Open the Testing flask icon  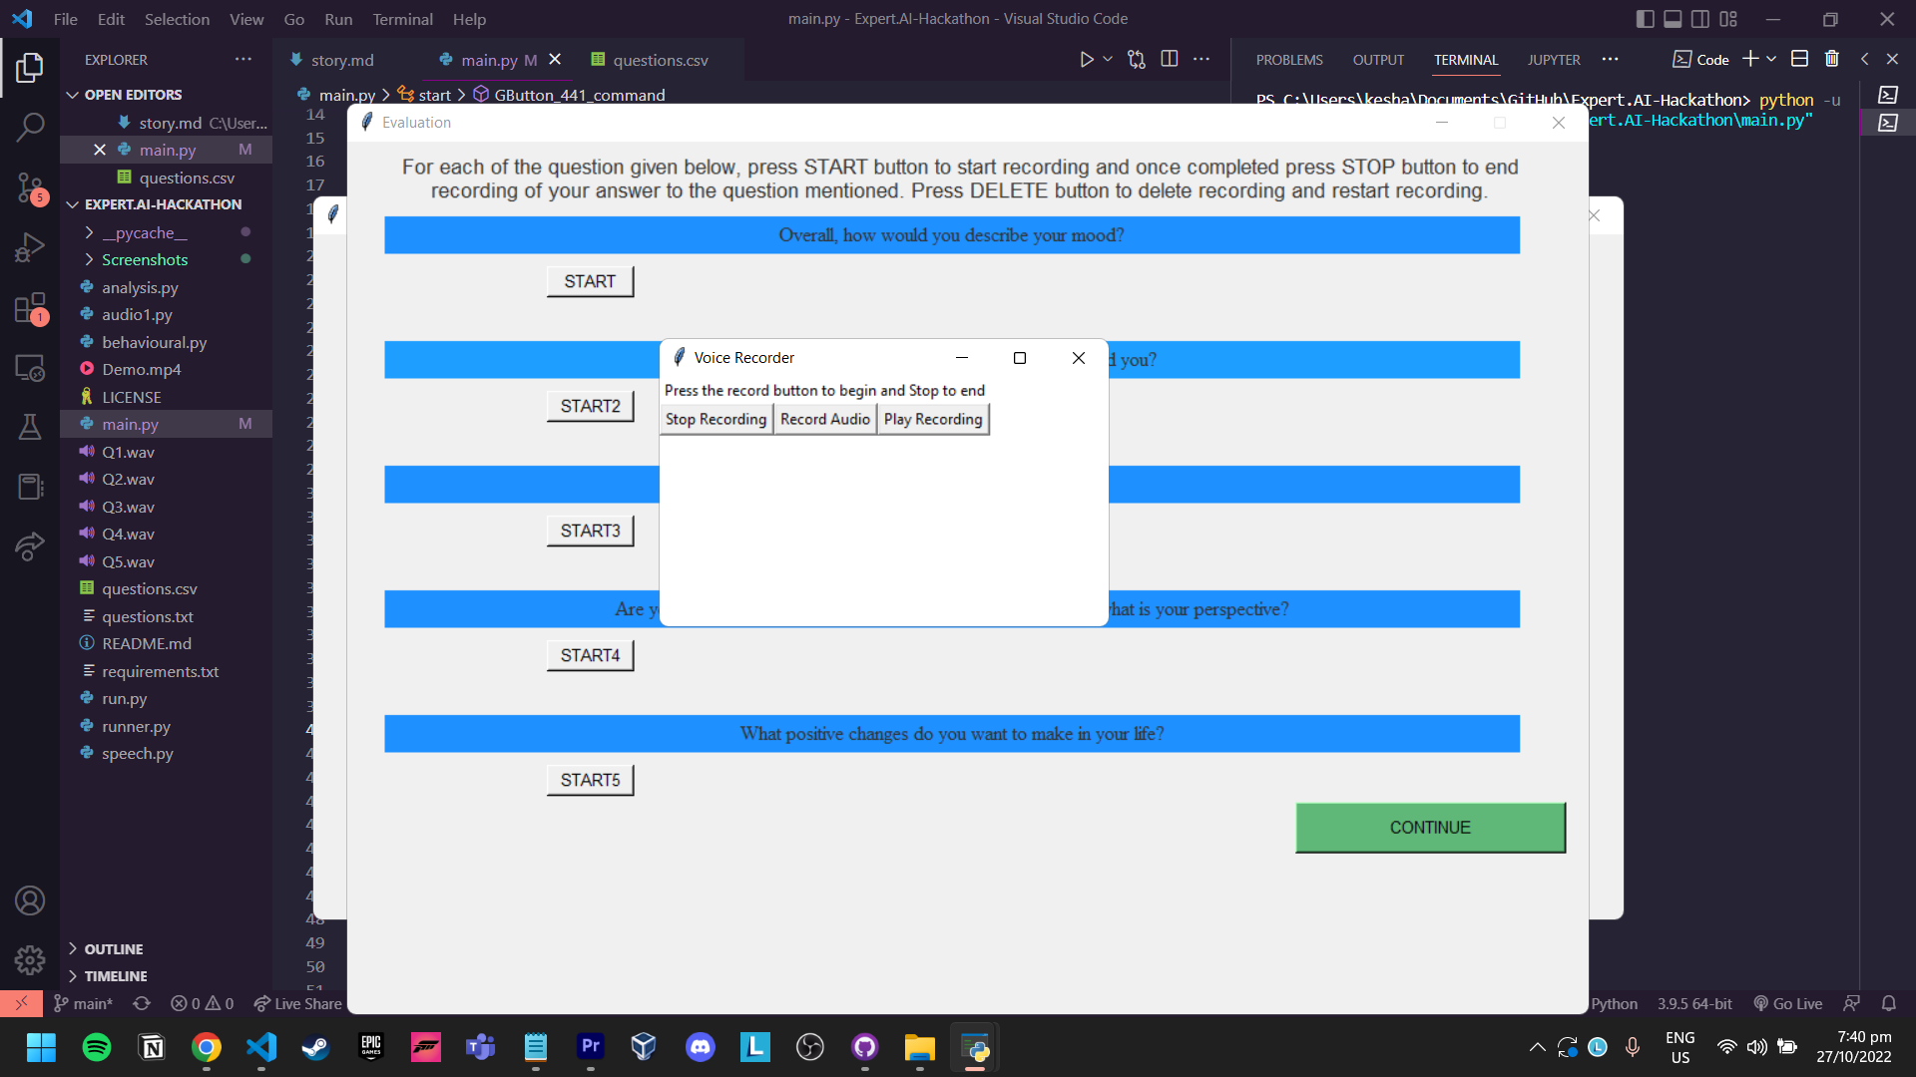click(30, 428)
